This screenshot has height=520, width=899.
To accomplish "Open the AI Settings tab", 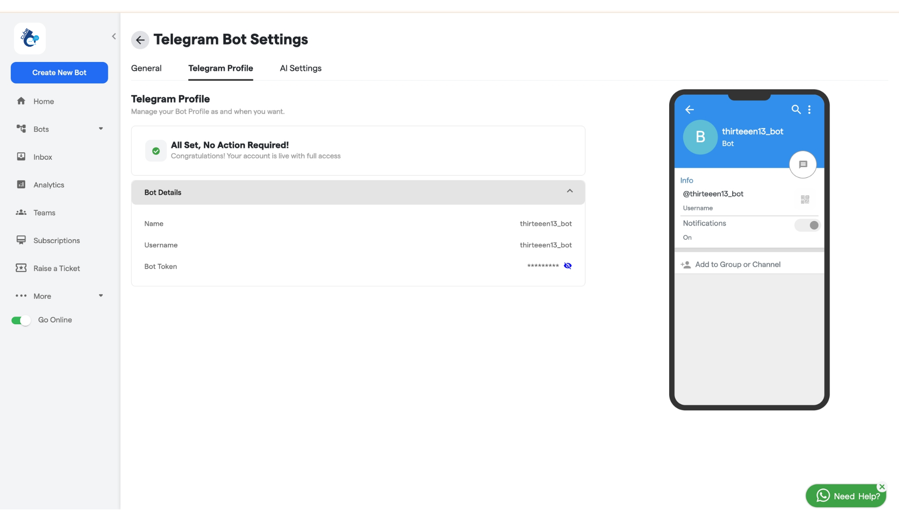I will (301, 68).
